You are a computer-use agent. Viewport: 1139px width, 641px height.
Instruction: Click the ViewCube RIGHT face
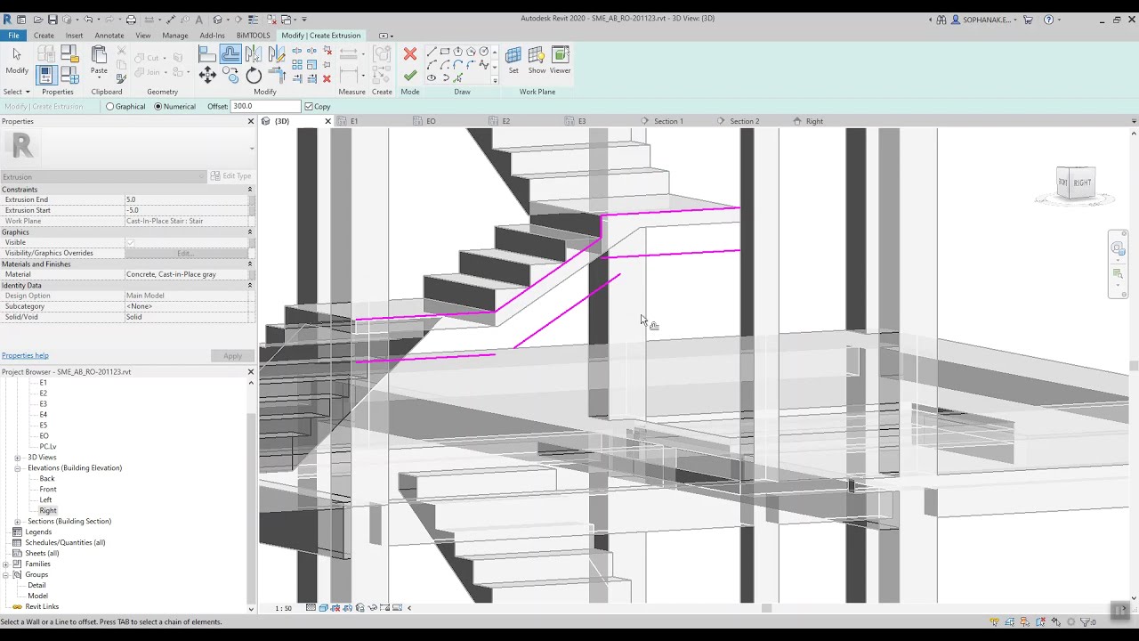point(1081,183)
